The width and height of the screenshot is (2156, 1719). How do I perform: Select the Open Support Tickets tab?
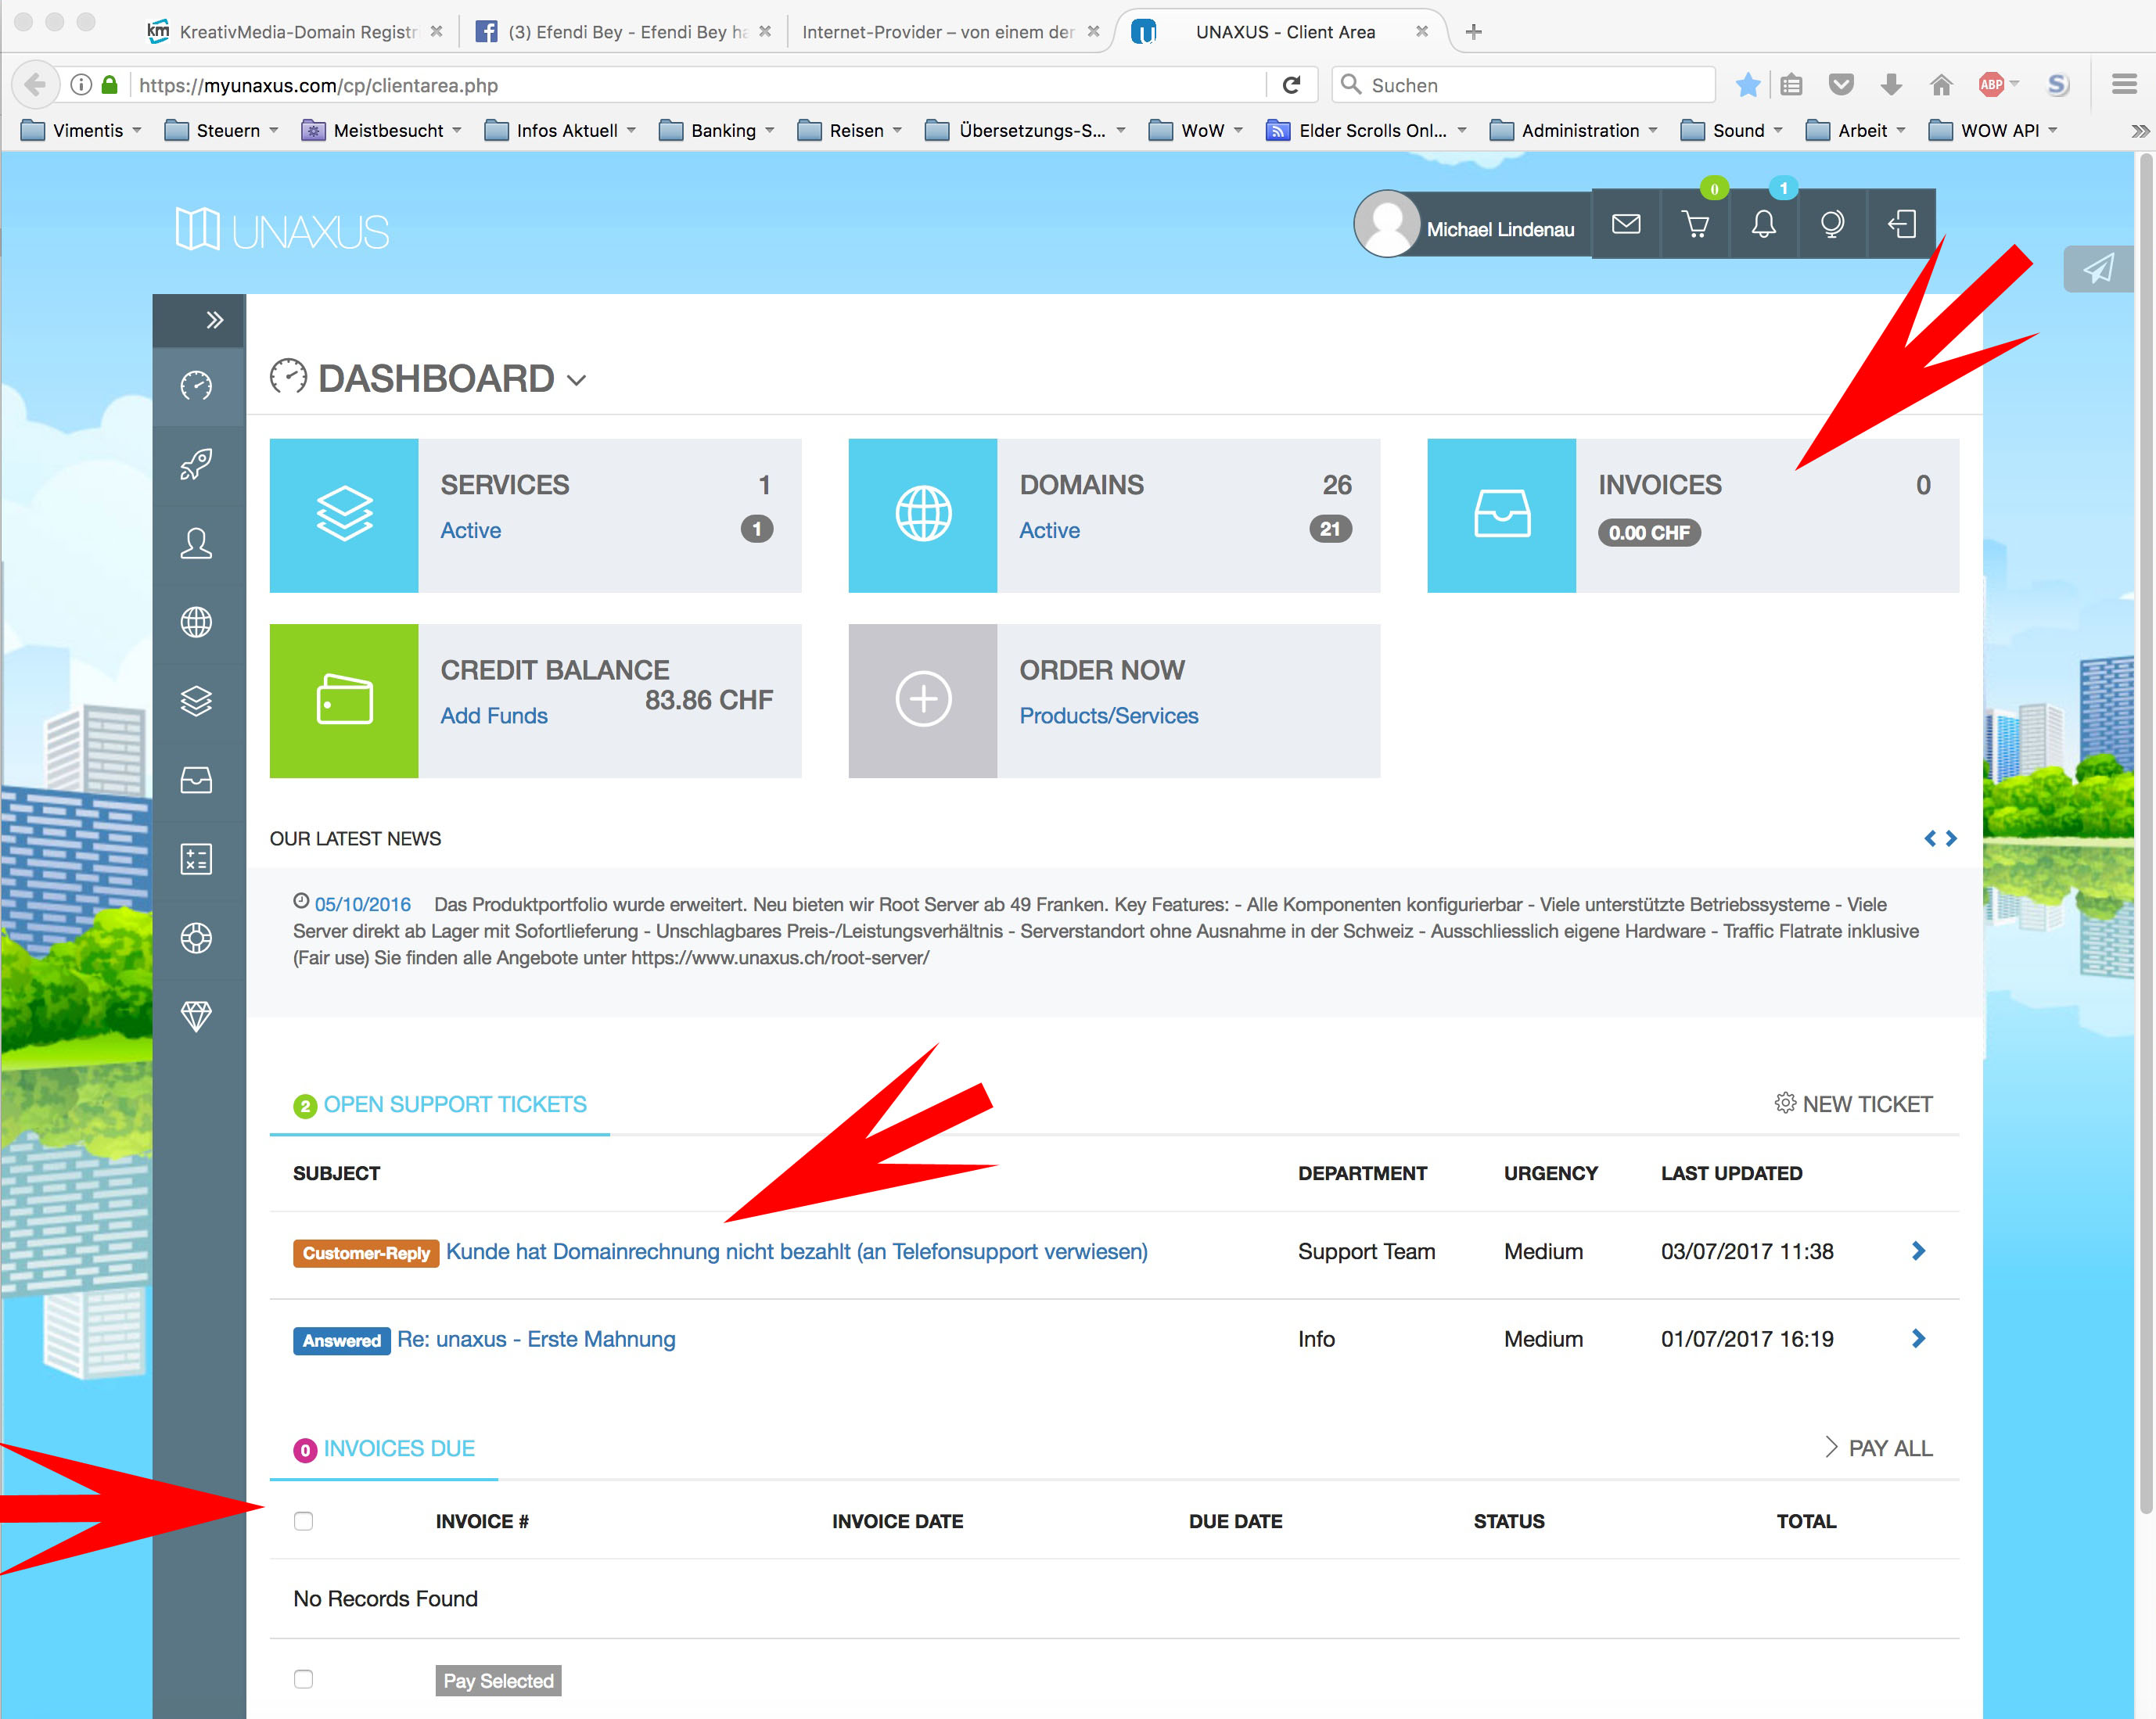click(454, 1105)
